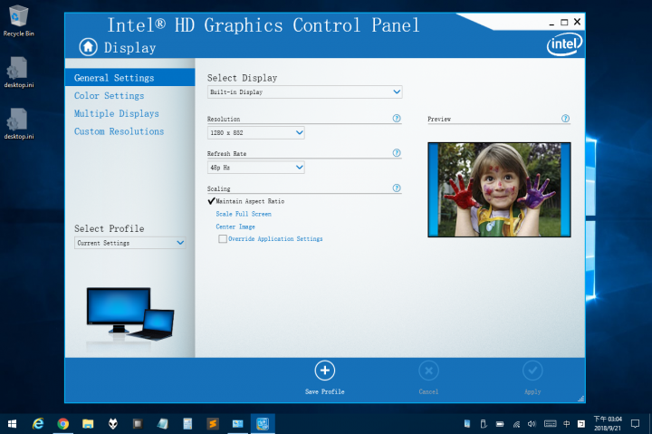The image size is (652, 434).
Task: Select Scale Full Screen scaling option
Action: click(x=244, y=214)
